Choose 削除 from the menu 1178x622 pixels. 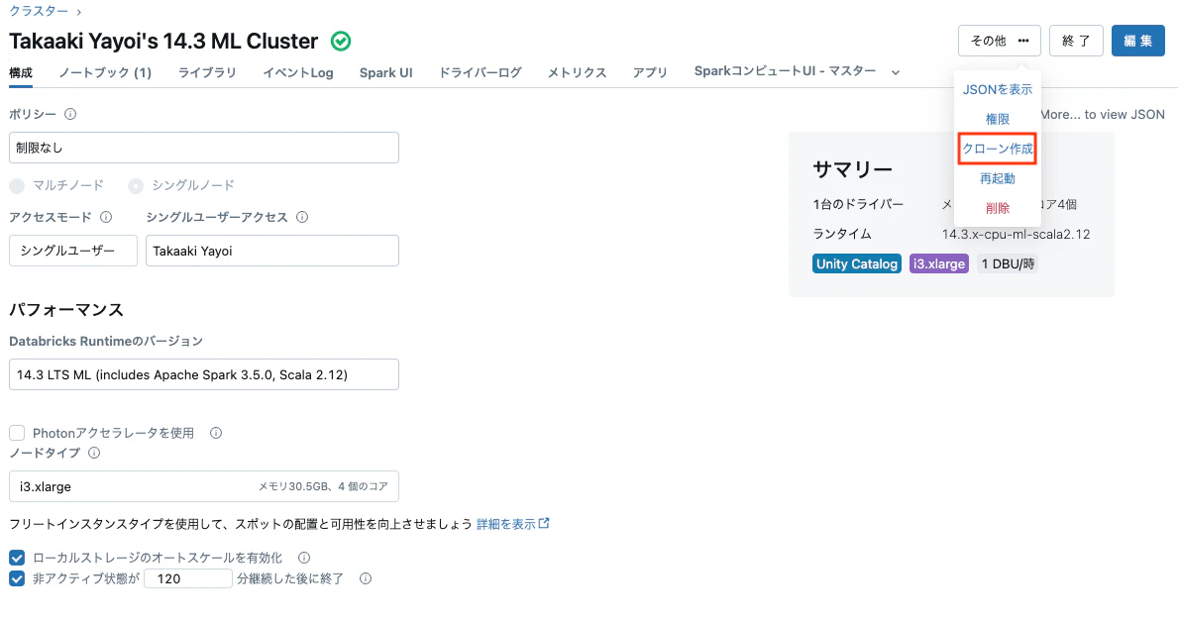click(998, 208)
